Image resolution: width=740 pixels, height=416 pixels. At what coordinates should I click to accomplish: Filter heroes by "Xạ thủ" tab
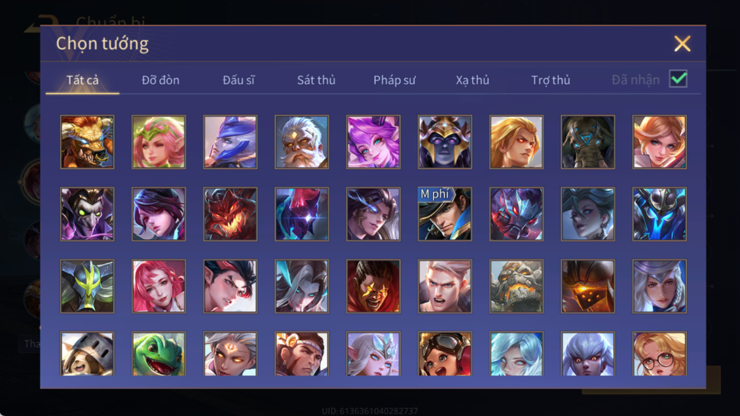coord(472,80)
